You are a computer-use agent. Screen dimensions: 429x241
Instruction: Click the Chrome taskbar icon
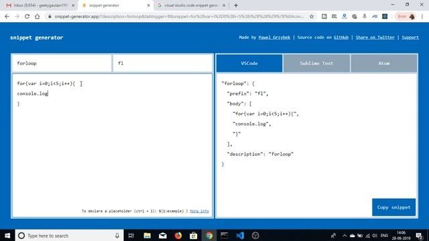[x=209, y=236]
